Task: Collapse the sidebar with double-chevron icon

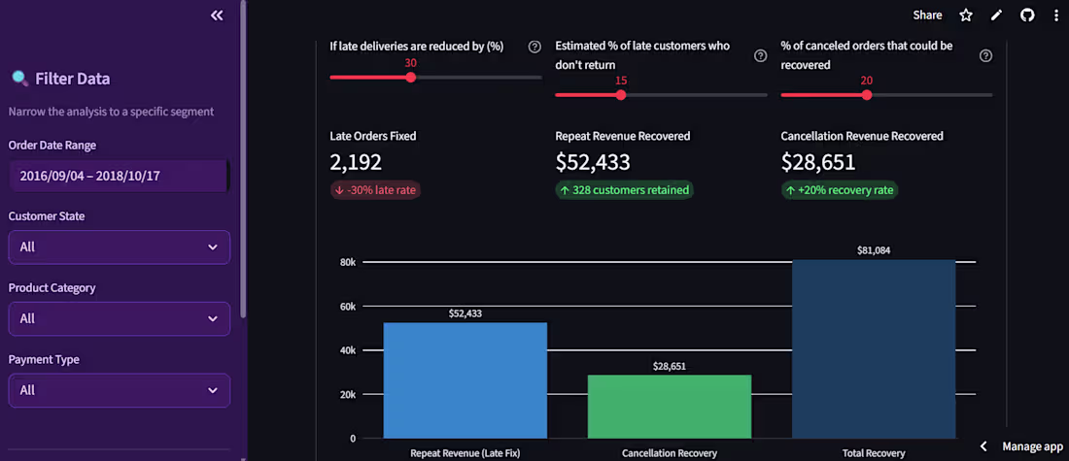Action: 217,15
